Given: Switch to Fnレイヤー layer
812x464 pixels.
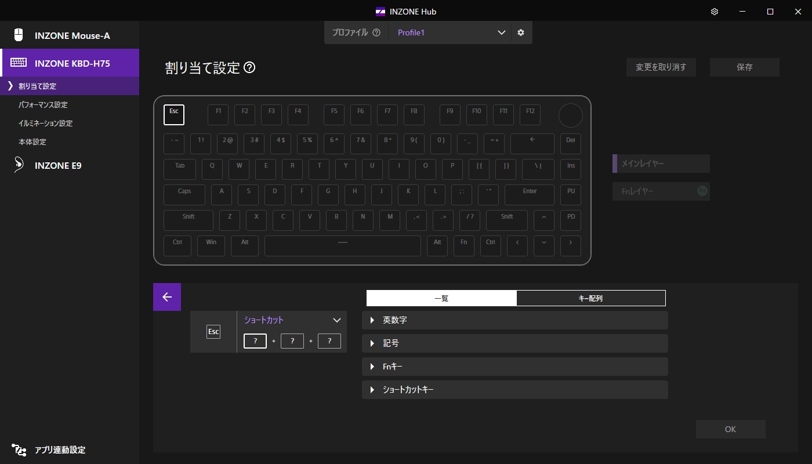Looking at the screenshot, I should click(661, 191).
